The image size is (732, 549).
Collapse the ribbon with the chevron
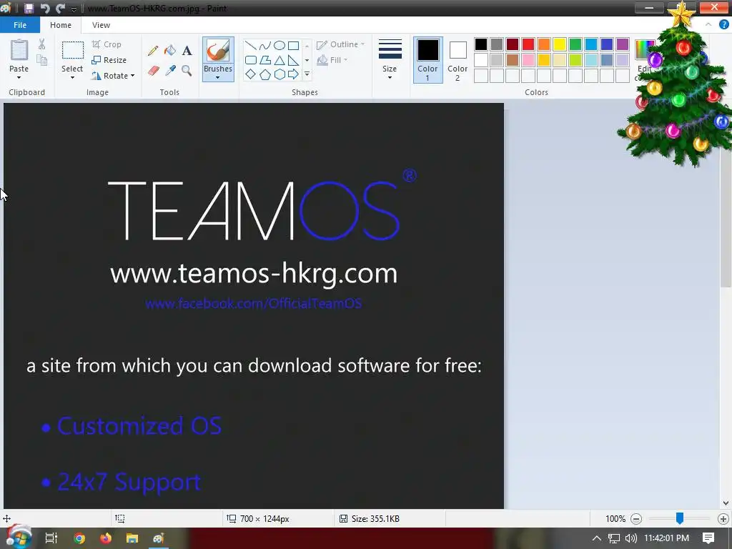pos(708,25)
